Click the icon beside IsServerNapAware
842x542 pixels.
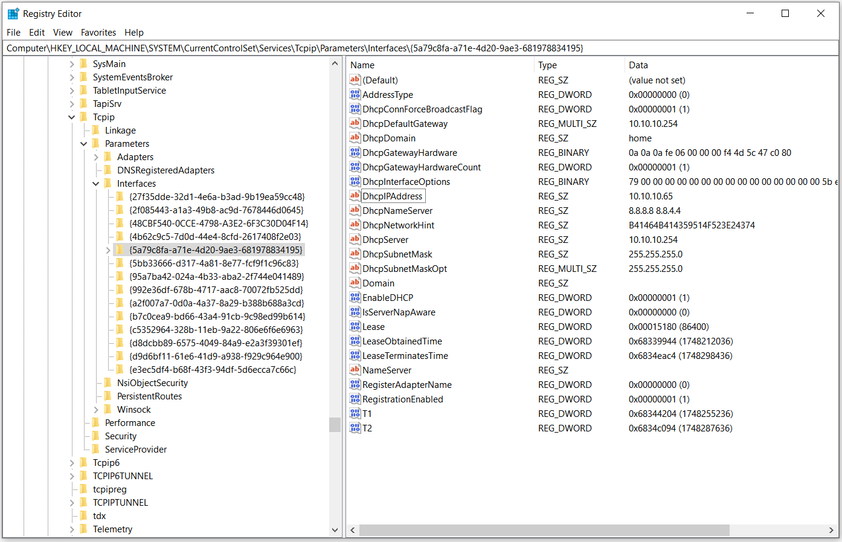pos(355,312)
